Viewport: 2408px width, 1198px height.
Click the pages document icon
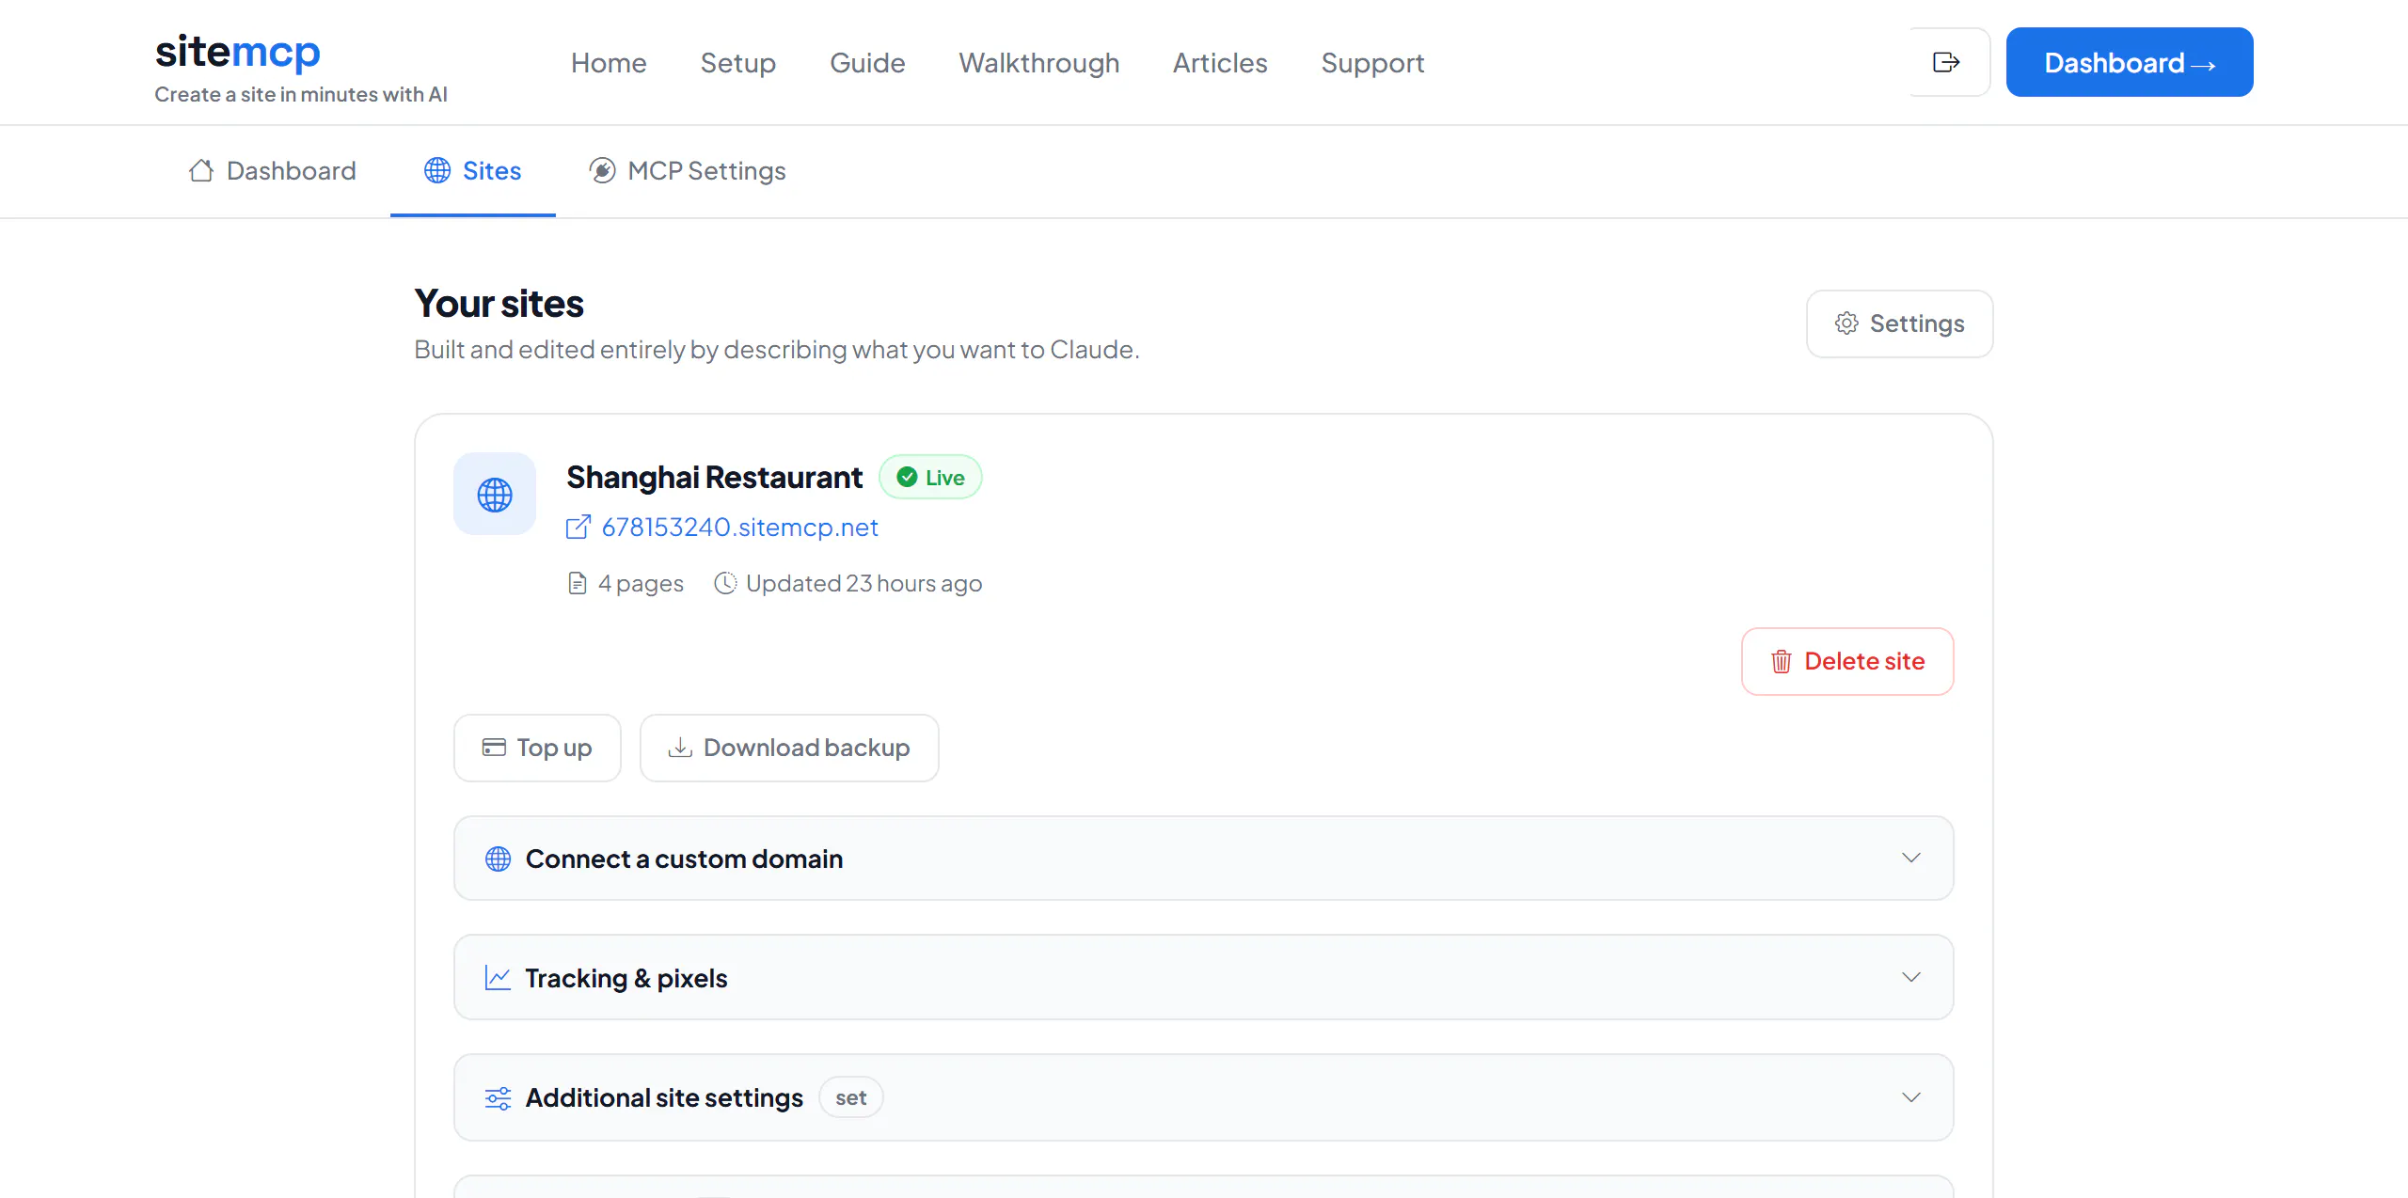click(x=578, y=584)
